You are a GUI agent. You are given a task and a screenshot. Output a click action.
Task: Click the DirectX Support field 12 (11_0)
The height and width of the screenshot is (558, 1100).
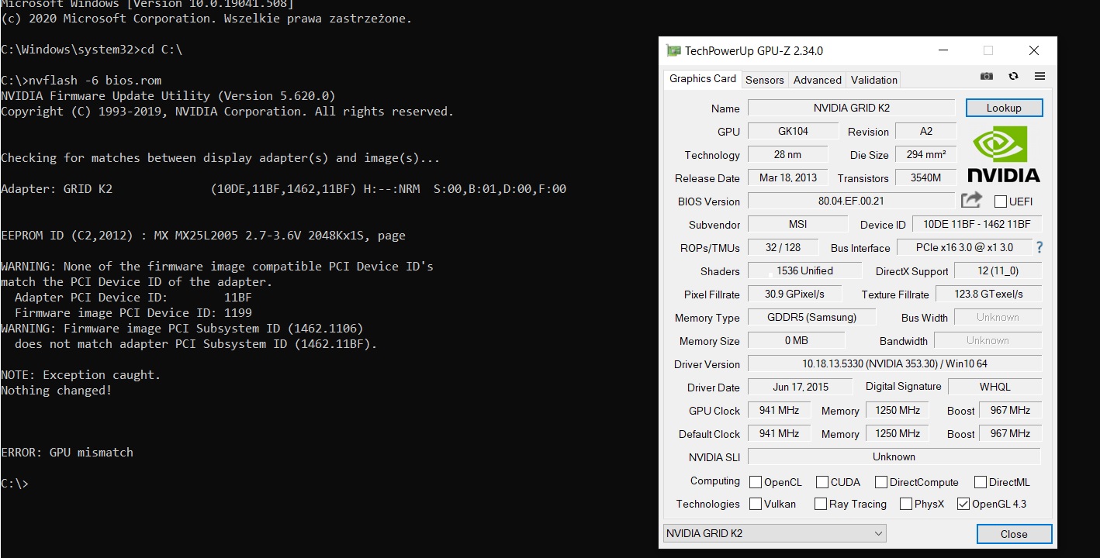998,270
